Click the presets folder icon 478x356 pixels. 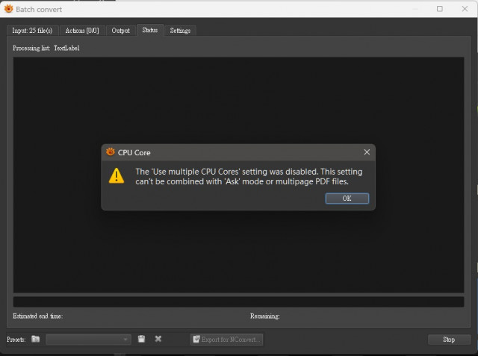point(36,339)
